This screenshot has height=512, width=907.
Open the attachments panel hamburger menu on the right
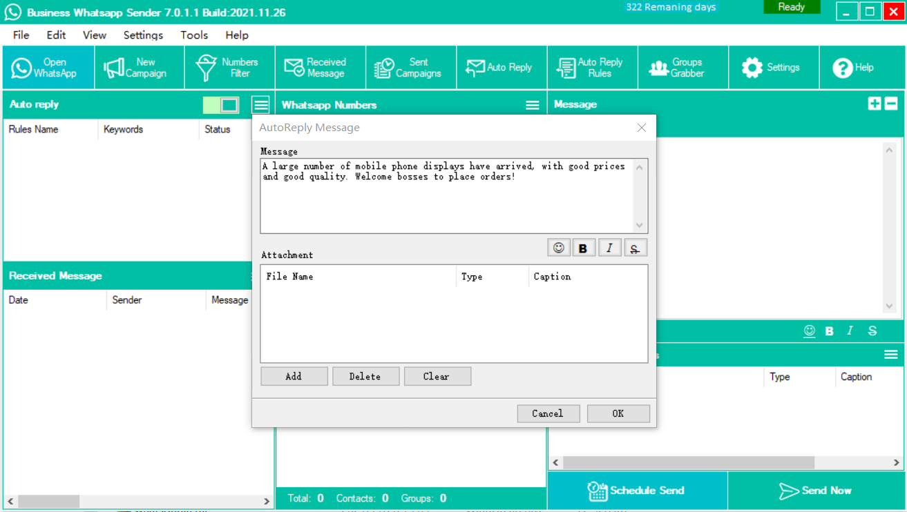point(891,355)
